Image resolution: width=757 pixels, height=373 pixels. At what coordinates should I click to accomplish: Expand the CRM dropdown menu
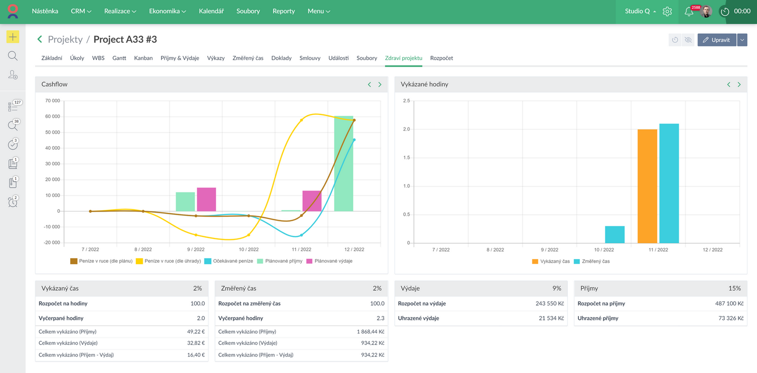pyautogui.click(x=81, y=11)
